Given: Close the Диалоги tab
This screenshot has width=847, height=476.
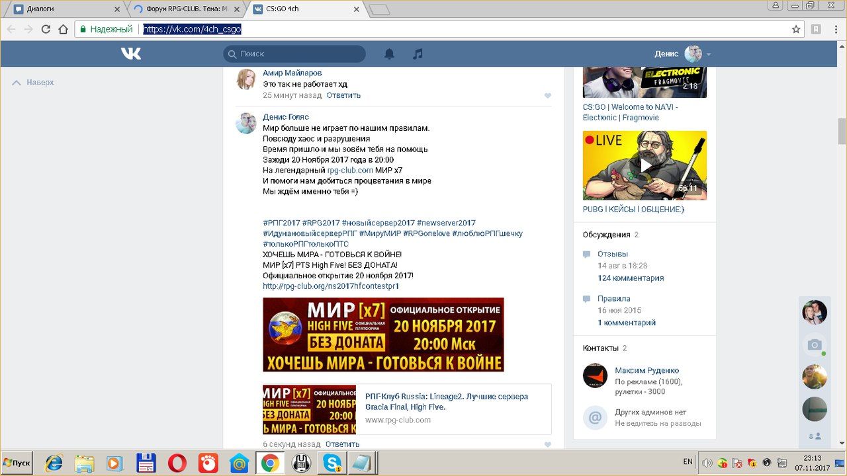Looking at the screenshot, I should pyautogui.click(x=118, y=9).
